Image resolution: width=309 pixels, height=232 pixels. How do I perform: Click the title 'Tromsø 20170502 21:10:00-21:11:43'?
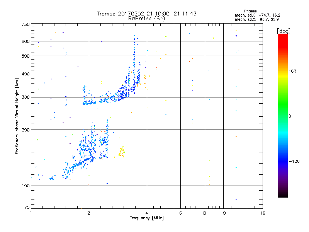(x=146, y=14)
